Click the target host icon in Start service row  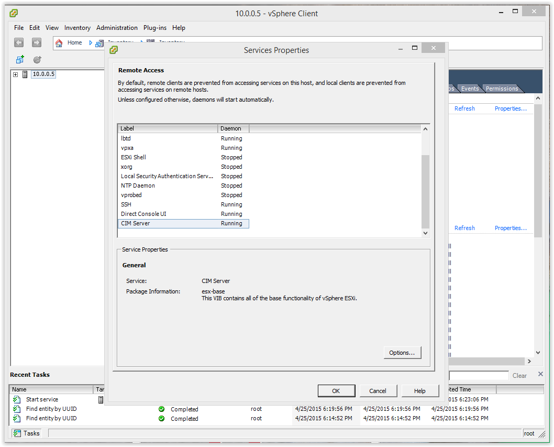(101, 400)
